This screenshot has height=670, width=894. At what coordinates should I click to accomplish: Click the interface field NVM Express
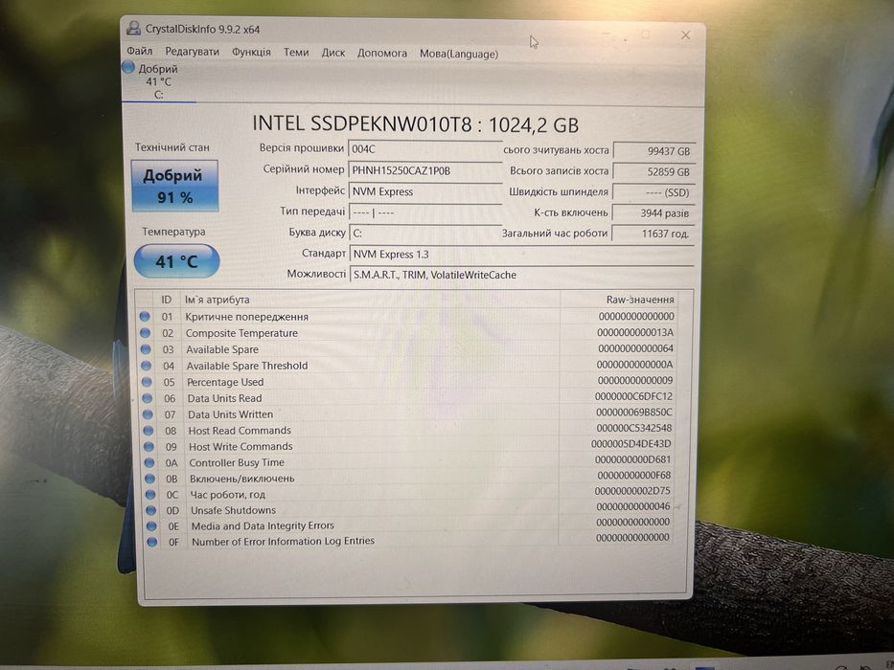424,191
